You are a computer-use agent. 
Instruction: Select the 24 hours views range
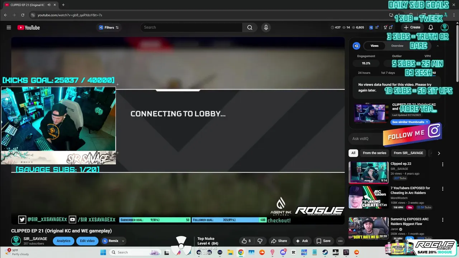(x=364, y=73)
